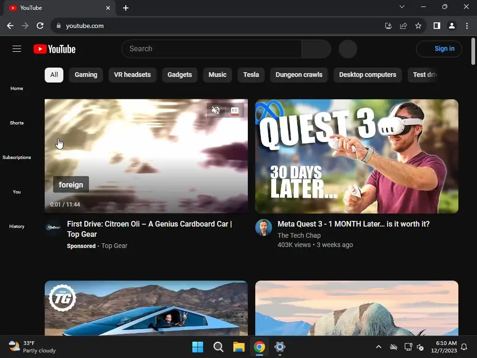This screenshot has width=477, height=358.
Task: Click the cloud sync tray icon
Action: 394,347
